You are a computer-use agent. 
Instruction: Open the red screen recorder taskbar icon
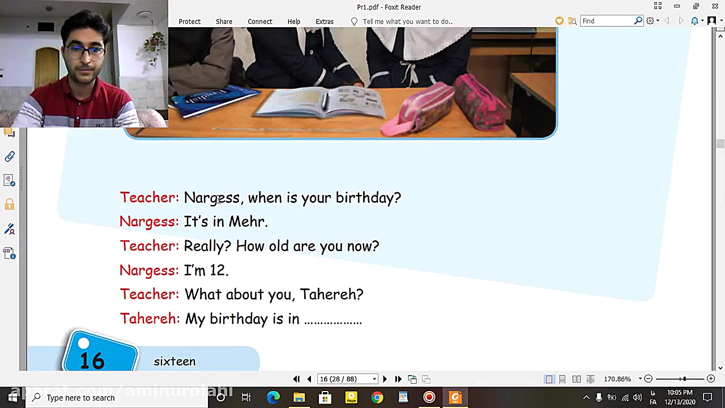click(429, 398)
